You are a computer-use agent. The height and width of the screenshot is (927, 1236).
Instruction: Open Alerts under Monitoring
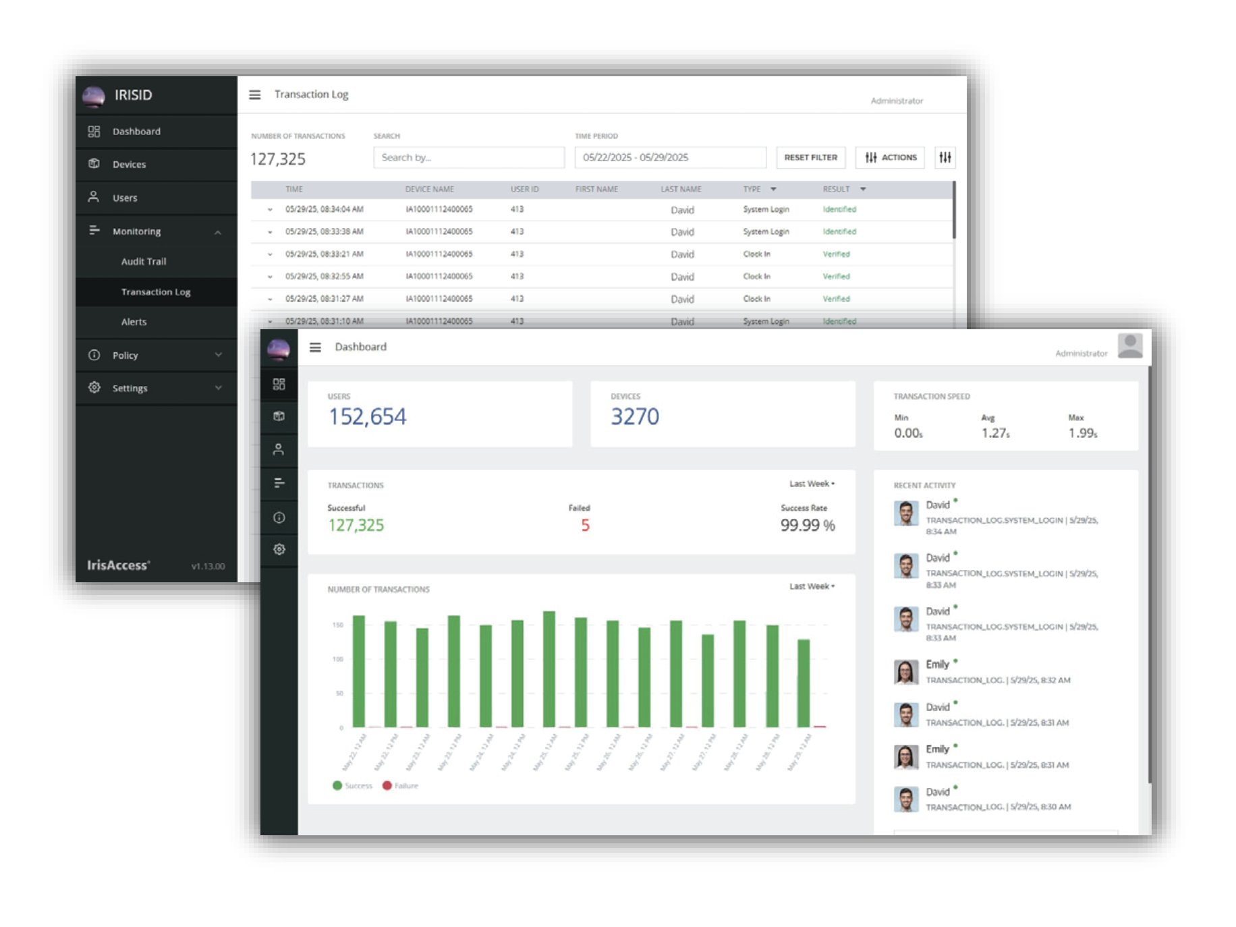tap(134, 322)
